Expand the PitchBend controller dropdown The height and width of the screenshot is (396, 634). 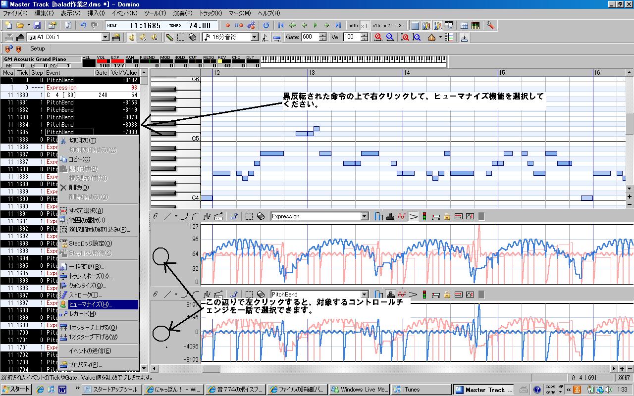[x=365, y=295]
